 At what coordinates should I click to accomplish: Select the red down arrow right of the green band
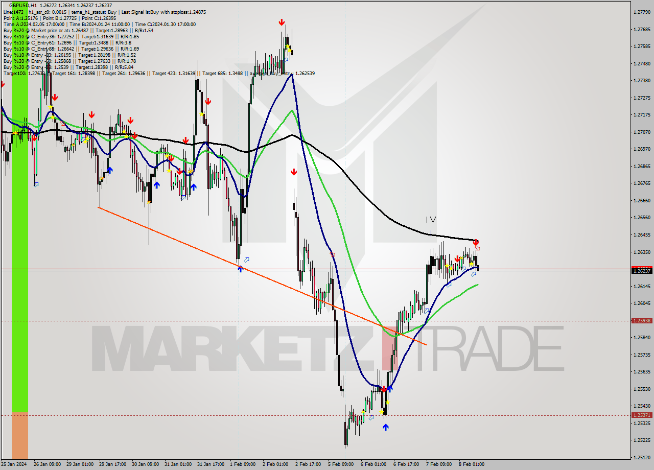34,138
